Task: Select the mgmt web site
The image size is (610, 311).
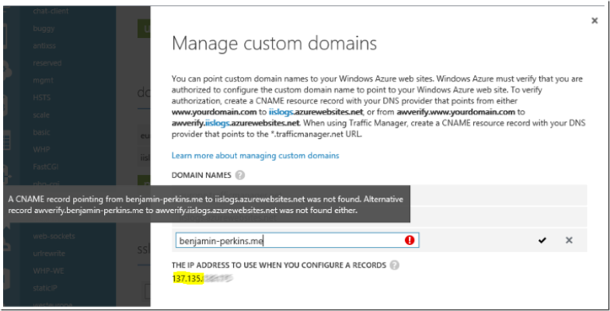Action: (43, 81)
